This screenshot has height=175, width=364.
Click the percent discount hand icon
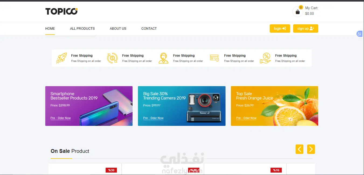tap(265, 58)
